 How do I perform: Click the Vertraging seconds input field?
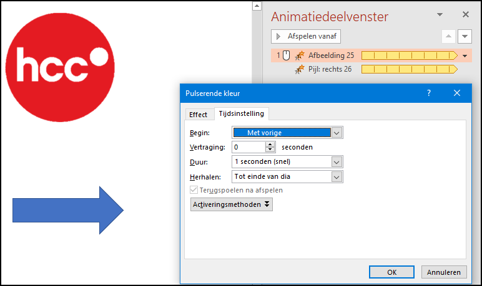[249, 147]
